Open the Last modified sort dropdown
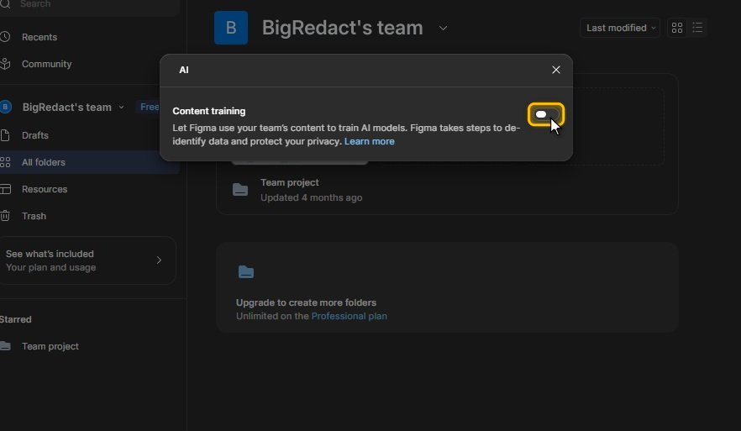The width and height of the screenshot is (741, 431). [x=619, y=28]
